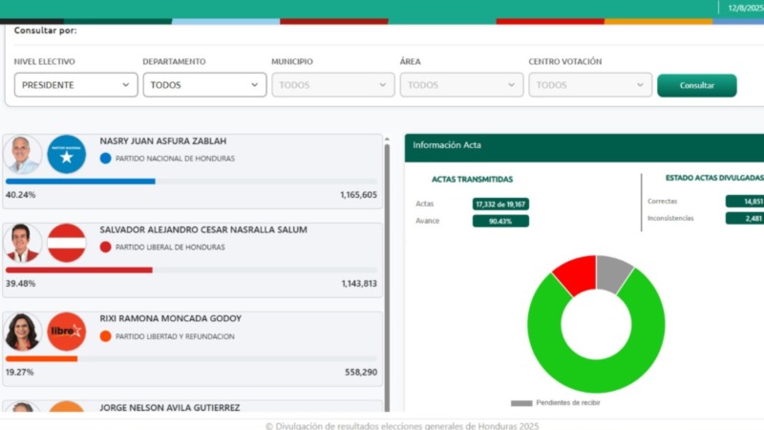This screenshot has height=430, width=764.
Task: Click Nasry Asfura's blue vote progress bar
Action: point(80,181)
